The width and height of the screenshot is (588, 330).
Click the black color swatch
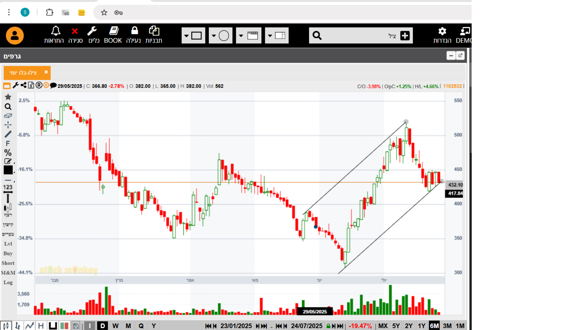(8, 170)
